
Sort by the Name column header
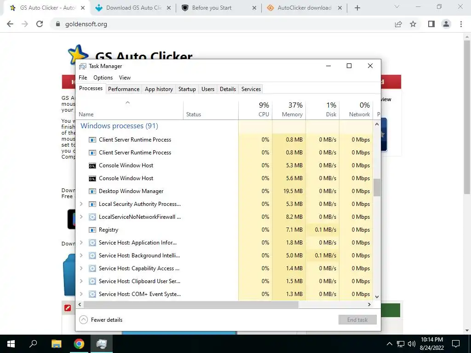click(x=129, y=109)
